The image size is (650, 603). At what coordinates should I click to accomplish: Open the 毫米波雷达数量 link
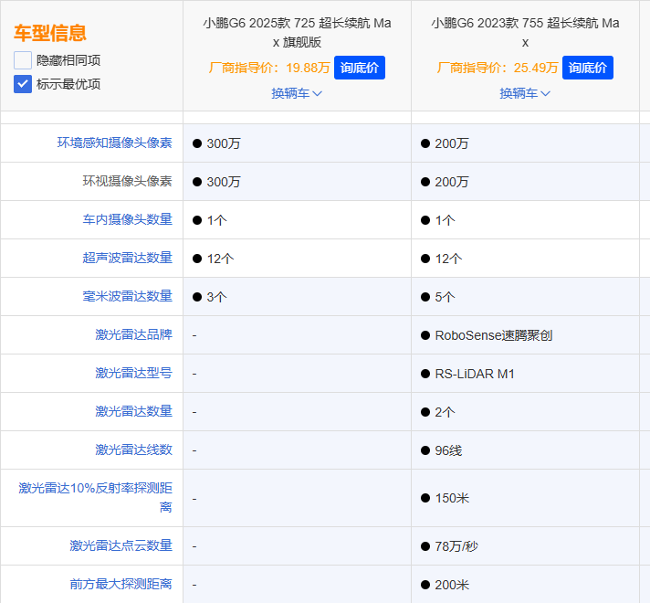click(127, 296)
